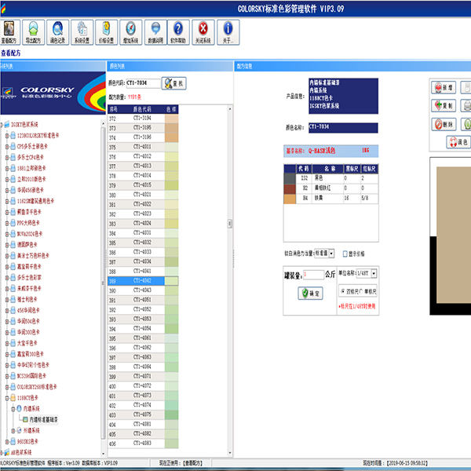The height and width of the screenshot is (471, 471).
Task: Click the brown 铁红 colorant swatch
Action: point(289,189)
